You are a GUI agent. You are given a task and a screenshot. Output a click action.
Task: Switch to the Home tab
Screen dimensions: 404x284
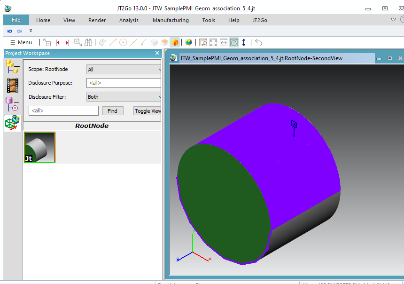43,20
